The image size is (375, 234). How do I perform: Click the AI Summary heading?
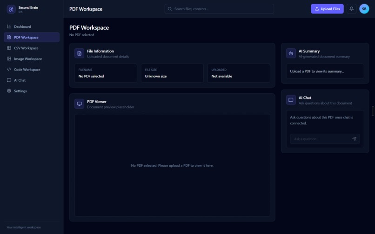click(309, 51)
